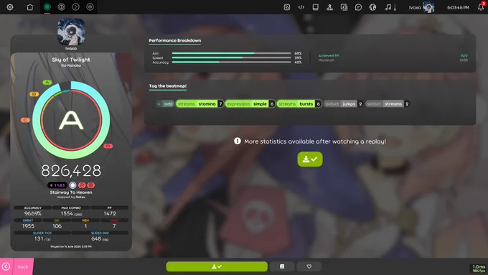The width and height of the screenshot is (488, 275).
Task: Click the first white circular mod icon
Action: (72, 185)
